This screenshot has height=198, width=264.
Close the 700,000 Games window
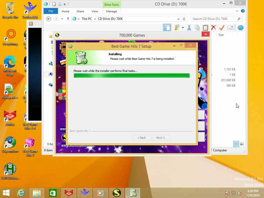click(205, 34)
